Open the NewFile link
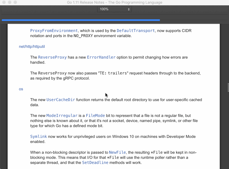 pyautogui.click(x=117, y=153)
